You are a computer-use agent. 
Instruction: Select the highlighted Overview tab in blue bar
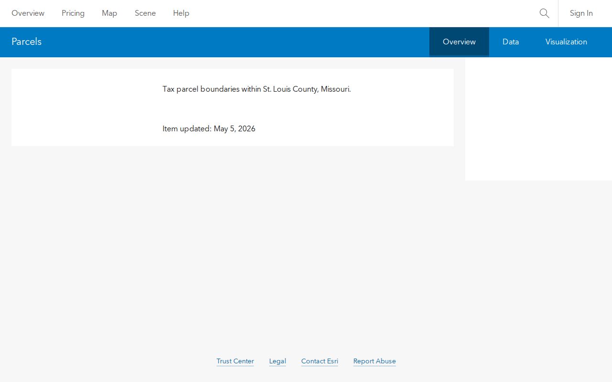[459, 42]
